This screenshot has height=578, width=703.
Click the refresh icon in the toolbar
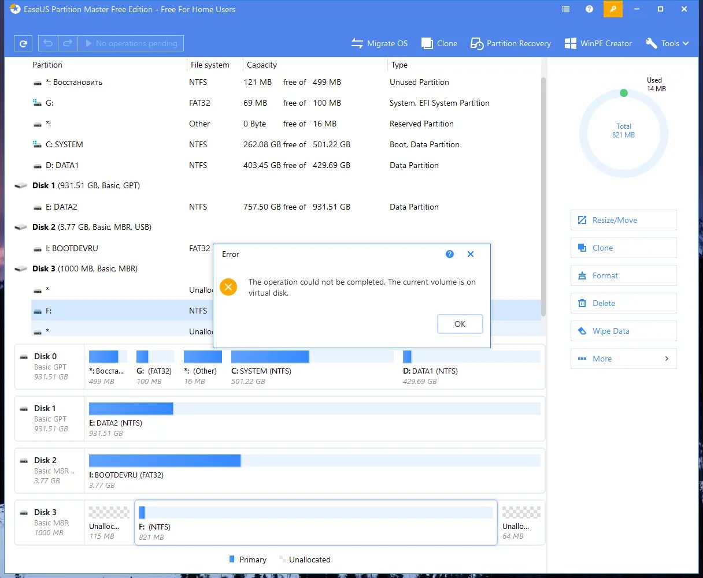23,43
